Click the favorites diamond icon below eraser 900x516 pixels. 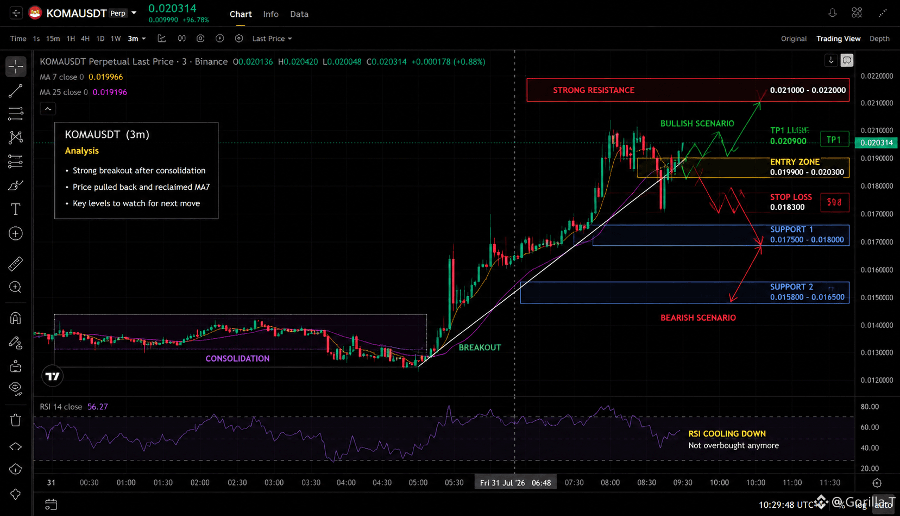(16, 469)
